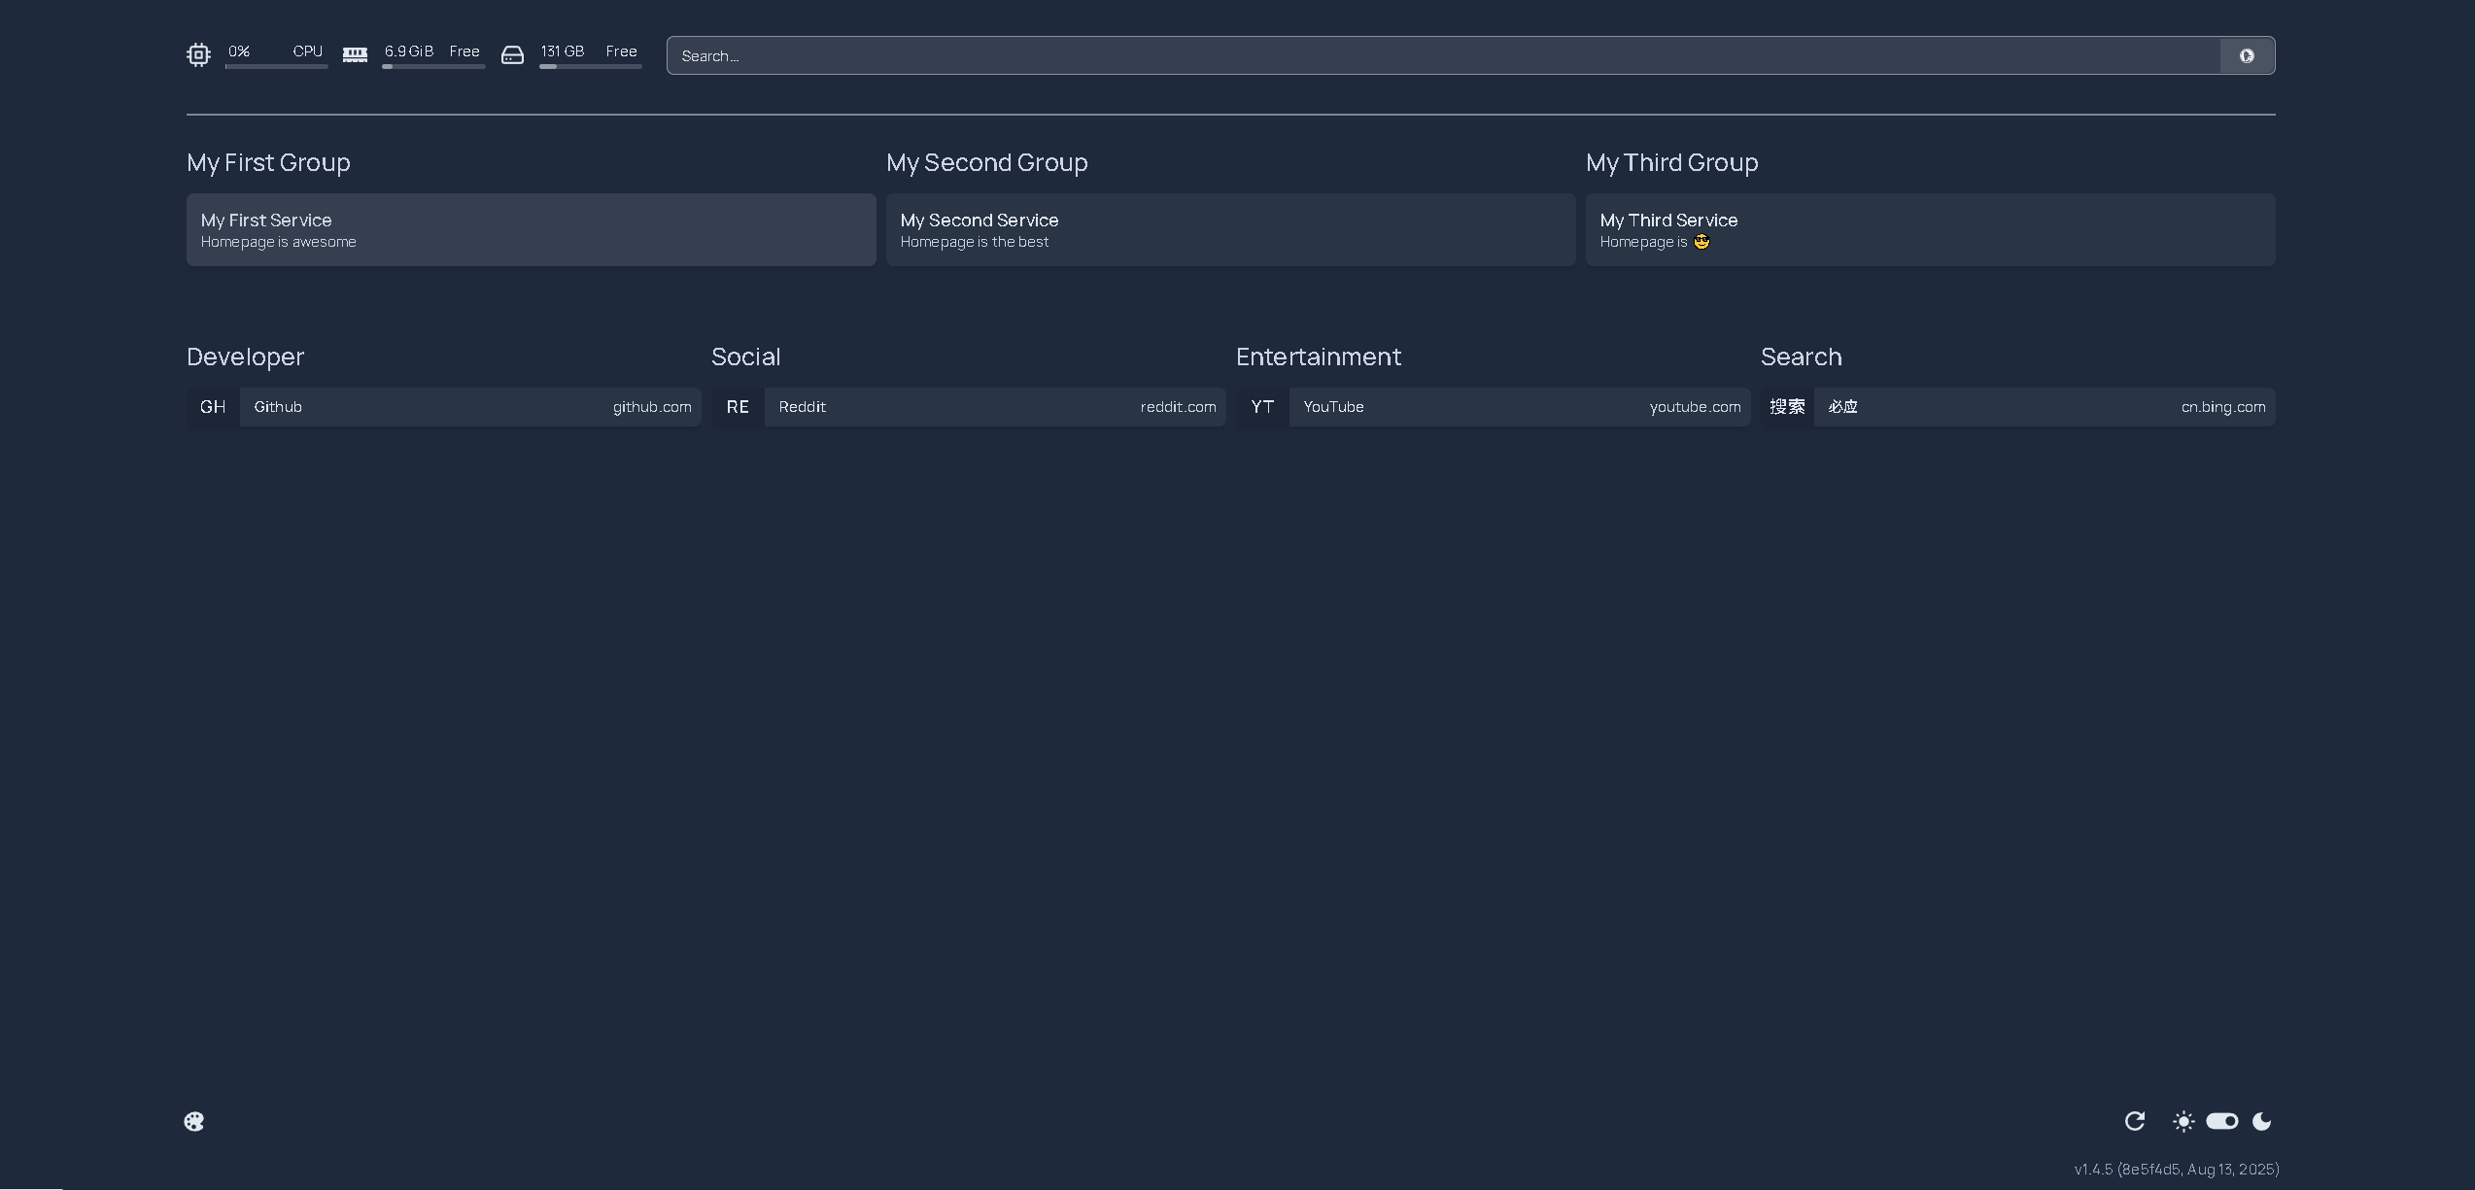This screenshot has width=2475, height=1190.
Task: Open My Second Service card
Action: pyautogui.click(x=1230, y=229)
